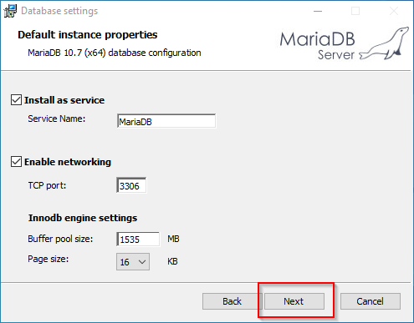This screenshot has height=323, width=414.
Task: Click the Page size label
Action: (x=49, y=259)
